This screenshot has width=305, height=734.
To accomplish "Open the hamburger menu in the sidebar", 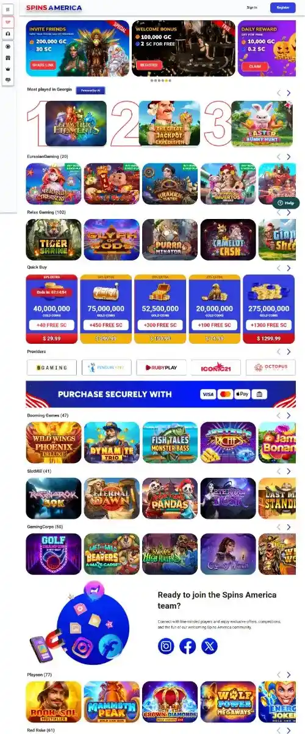I will coord(8,9).
